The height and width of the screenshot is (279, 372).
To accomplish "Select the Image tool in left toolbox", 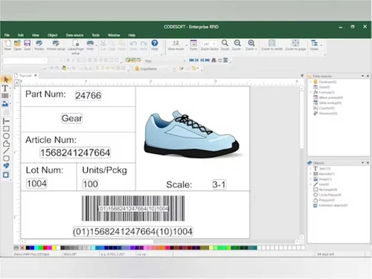I will tap(5, 103).
